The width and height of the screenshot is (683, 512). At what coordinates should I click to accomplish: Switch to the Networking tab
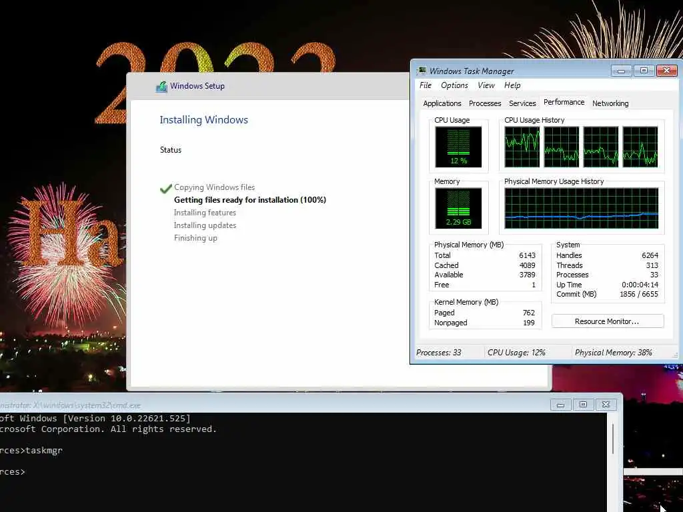click(610, 103)
